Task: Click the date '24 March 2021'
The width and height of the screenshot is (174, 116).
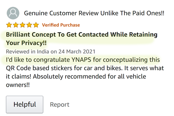Action: click(x=76, y=52)
